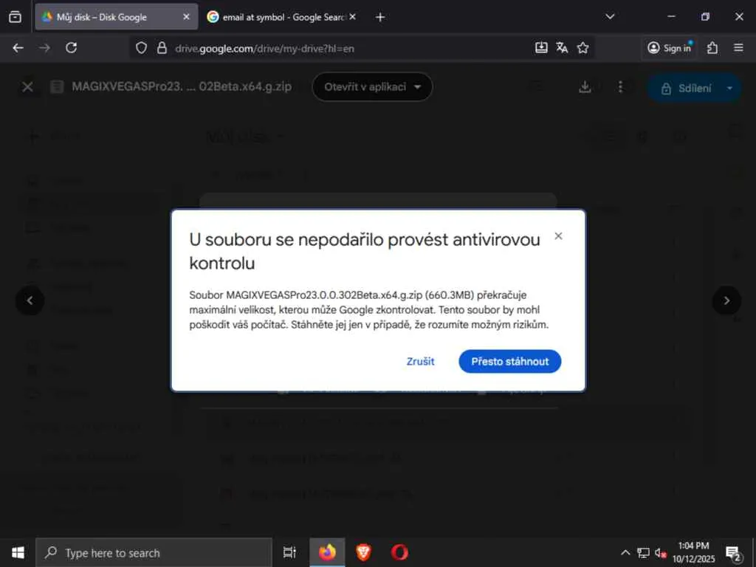Click the muted volume icon in the tray
756x567 pixels.
click(x=661, y=552)
